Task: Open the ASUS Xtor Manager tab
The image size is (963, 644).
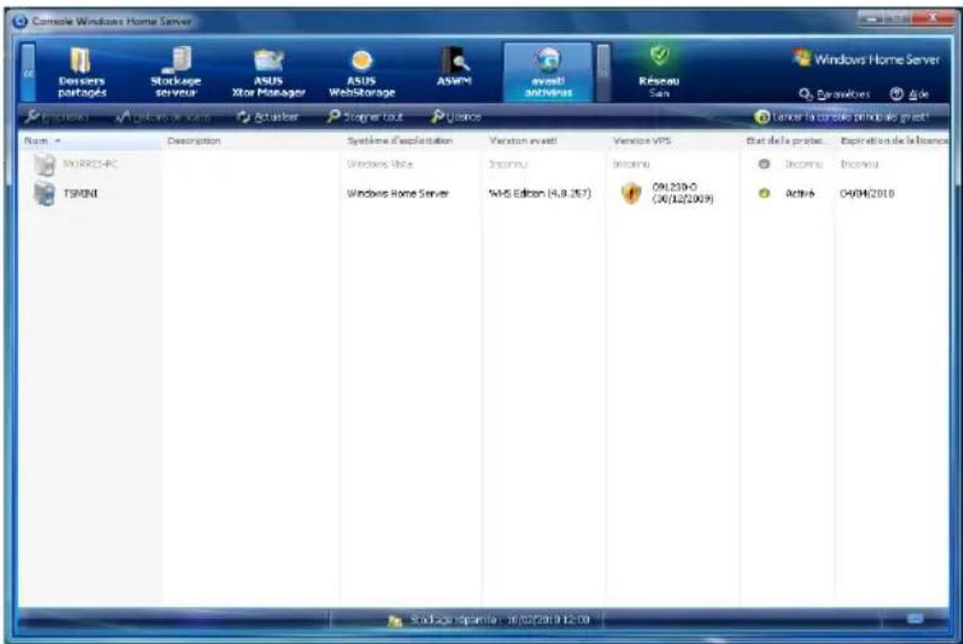Action: point(268,72)
